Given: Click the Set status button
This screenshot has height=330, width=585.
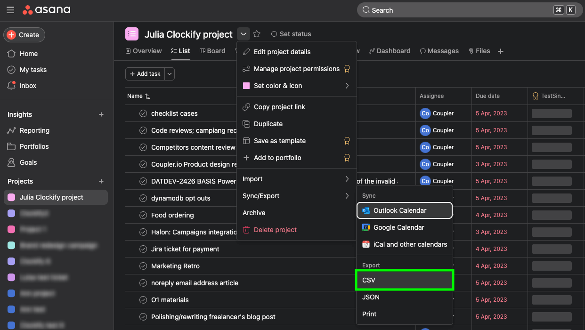Looking at the screenshot, I should pyautogui.click(x=291, y=34).
